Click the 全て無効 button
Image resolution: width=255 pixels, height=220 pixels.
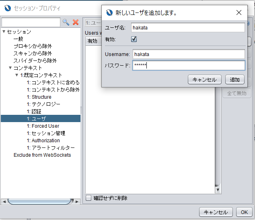[236, 93]
